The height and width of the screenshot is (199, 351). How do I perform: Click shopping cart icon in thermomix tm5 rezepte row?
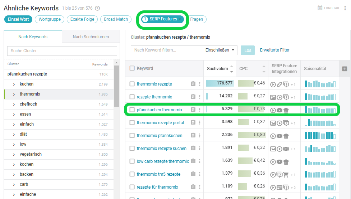coord(286,175)
